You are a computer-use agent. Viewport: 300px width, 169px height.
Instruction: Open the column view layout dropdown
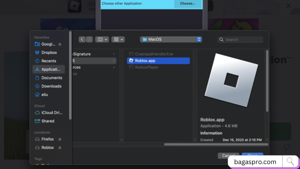pyautogui.click(x=102, y=39)
